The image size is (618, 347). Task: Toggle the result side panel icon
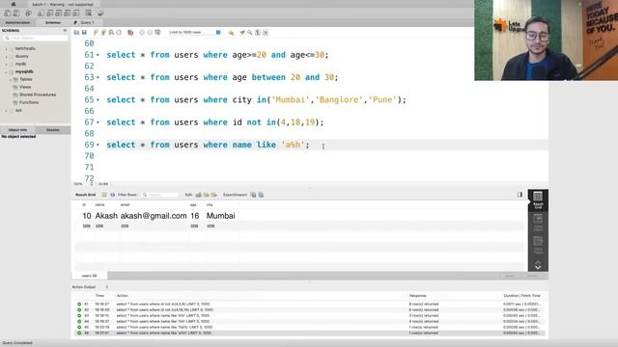pyautogui.click(x=520, y=195)
